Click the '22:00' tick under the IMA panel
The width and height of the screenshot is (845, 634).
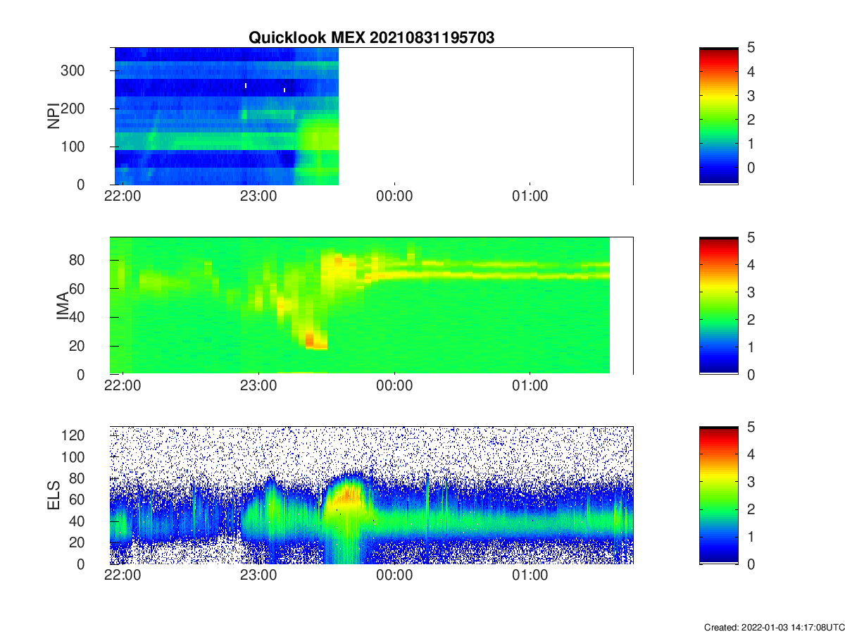123,387
